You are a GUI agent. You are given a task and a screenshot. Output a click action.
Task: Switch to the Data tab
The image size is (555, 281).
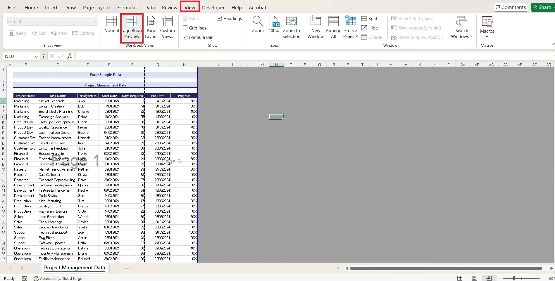(x=149, y=8)
